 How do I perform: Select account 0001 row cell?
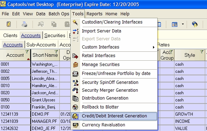15,64
